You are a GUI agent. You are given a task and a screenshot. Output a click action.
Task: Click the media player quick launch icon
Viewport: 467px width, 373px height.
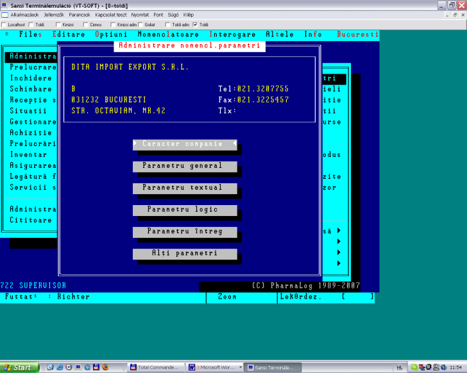69,367
